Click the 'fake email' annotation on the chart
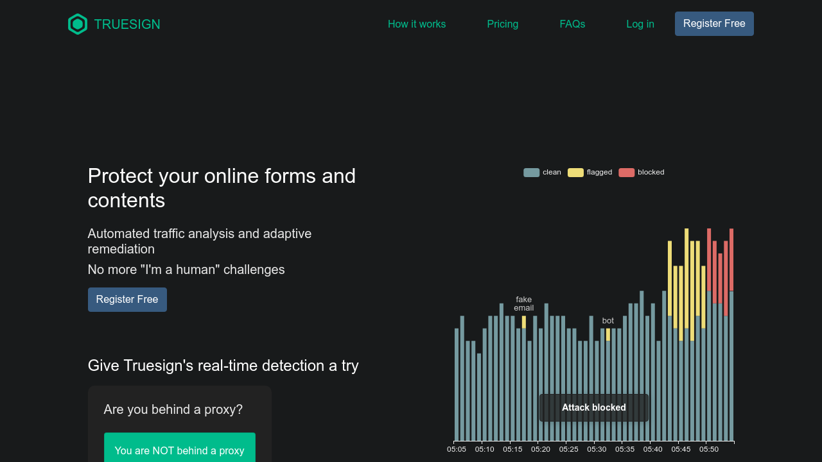This screenshot has height=462, width=822. tap(523, 304)
